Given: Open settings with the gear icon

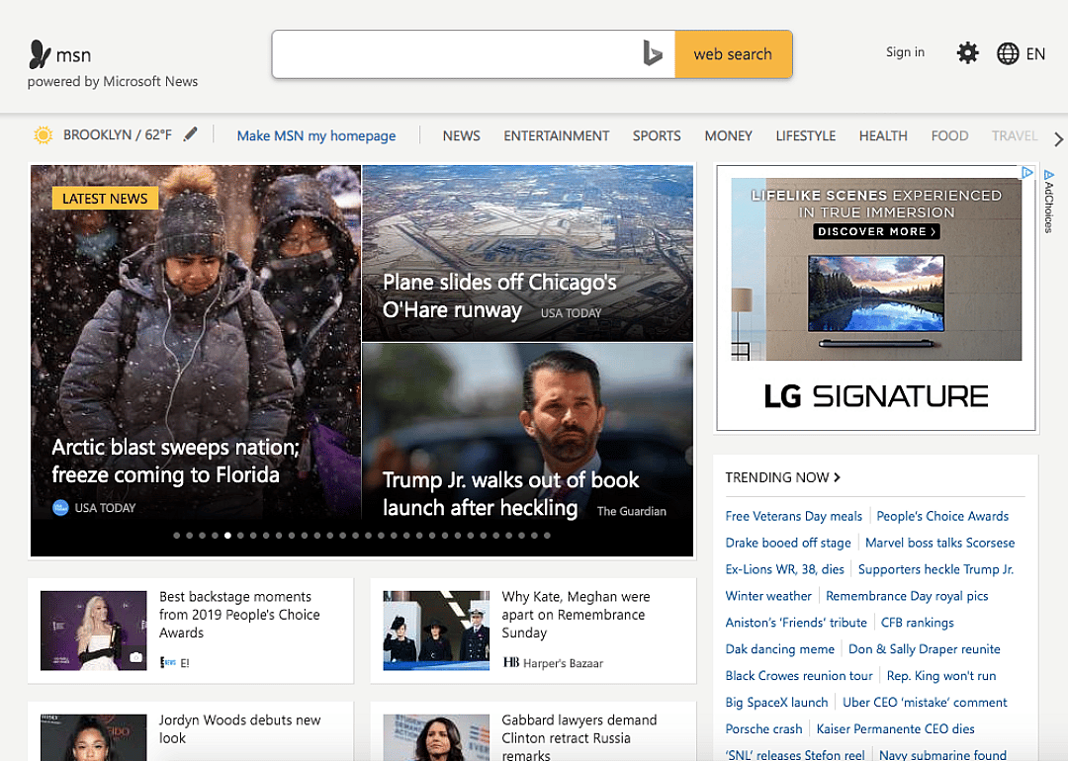Looking at the screenshot, I should [x=967, y=52].
